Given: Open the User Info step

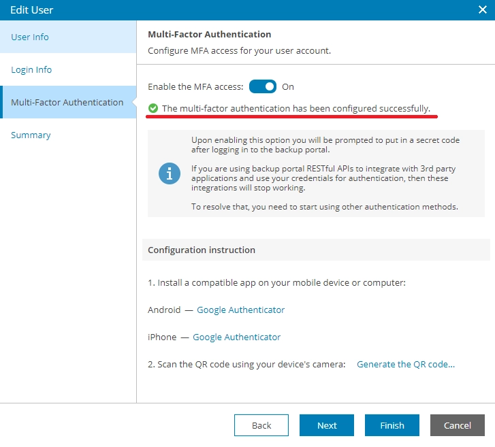Looking at the screenshot, I should [x=30, y=37].
